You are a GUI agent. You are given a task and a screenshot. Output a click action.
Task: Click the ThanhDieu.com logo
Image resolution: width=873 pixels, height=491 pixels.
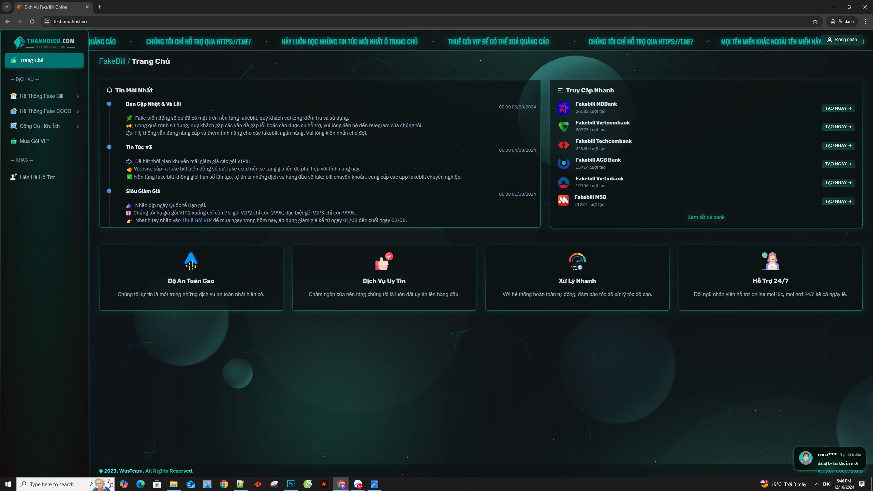pos(44,42)
